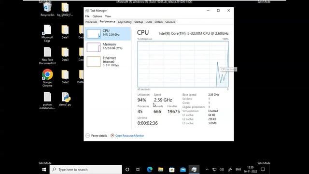The width and height of the screenshot is (309, 174).
Task: Open File Explorer from taskbar
Action: point(161,170)
